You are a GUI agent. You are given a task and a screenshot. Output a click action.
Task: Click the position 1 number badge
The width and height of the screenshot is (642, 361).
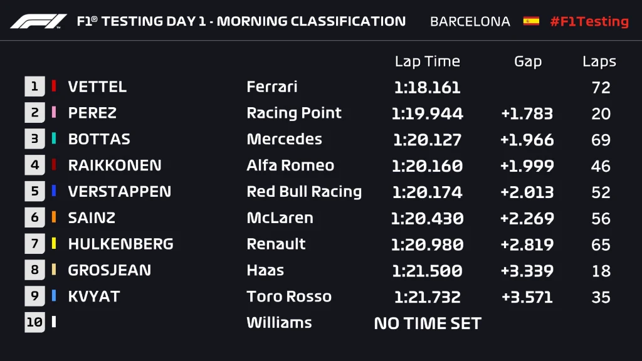click(x=34, y=86)
